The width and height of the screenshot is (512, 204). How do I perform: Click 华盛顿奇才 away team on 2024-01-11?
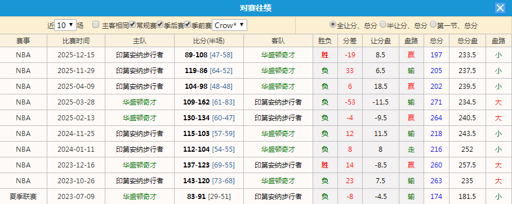(278, 149)
